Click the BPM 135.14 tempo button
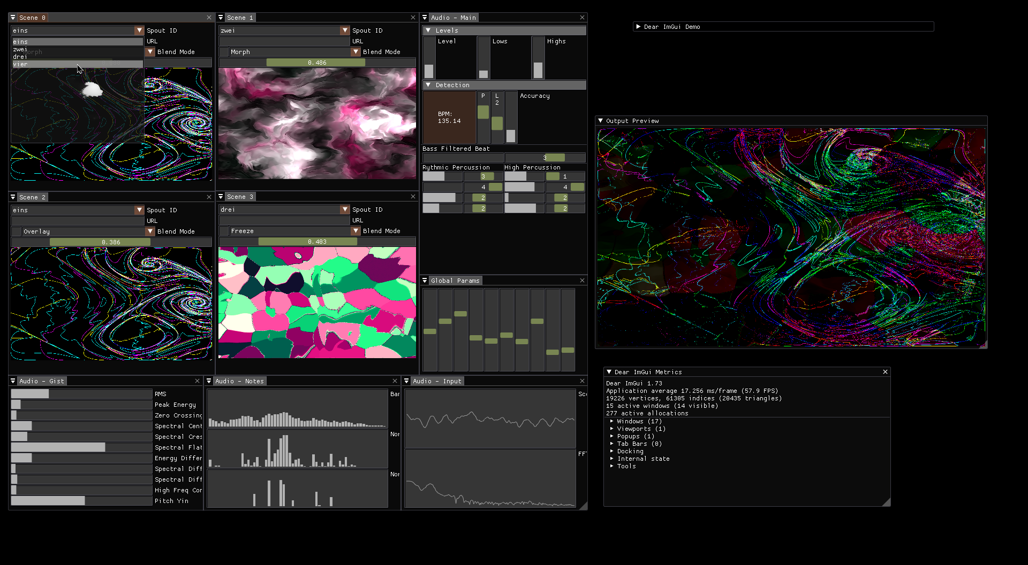This screenshot has height=565, width=1028. (449, 117)
